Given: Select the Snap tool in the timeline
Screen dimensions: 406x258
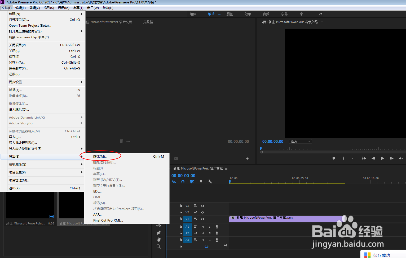Looking at the screenshot, I should (183, 181).
